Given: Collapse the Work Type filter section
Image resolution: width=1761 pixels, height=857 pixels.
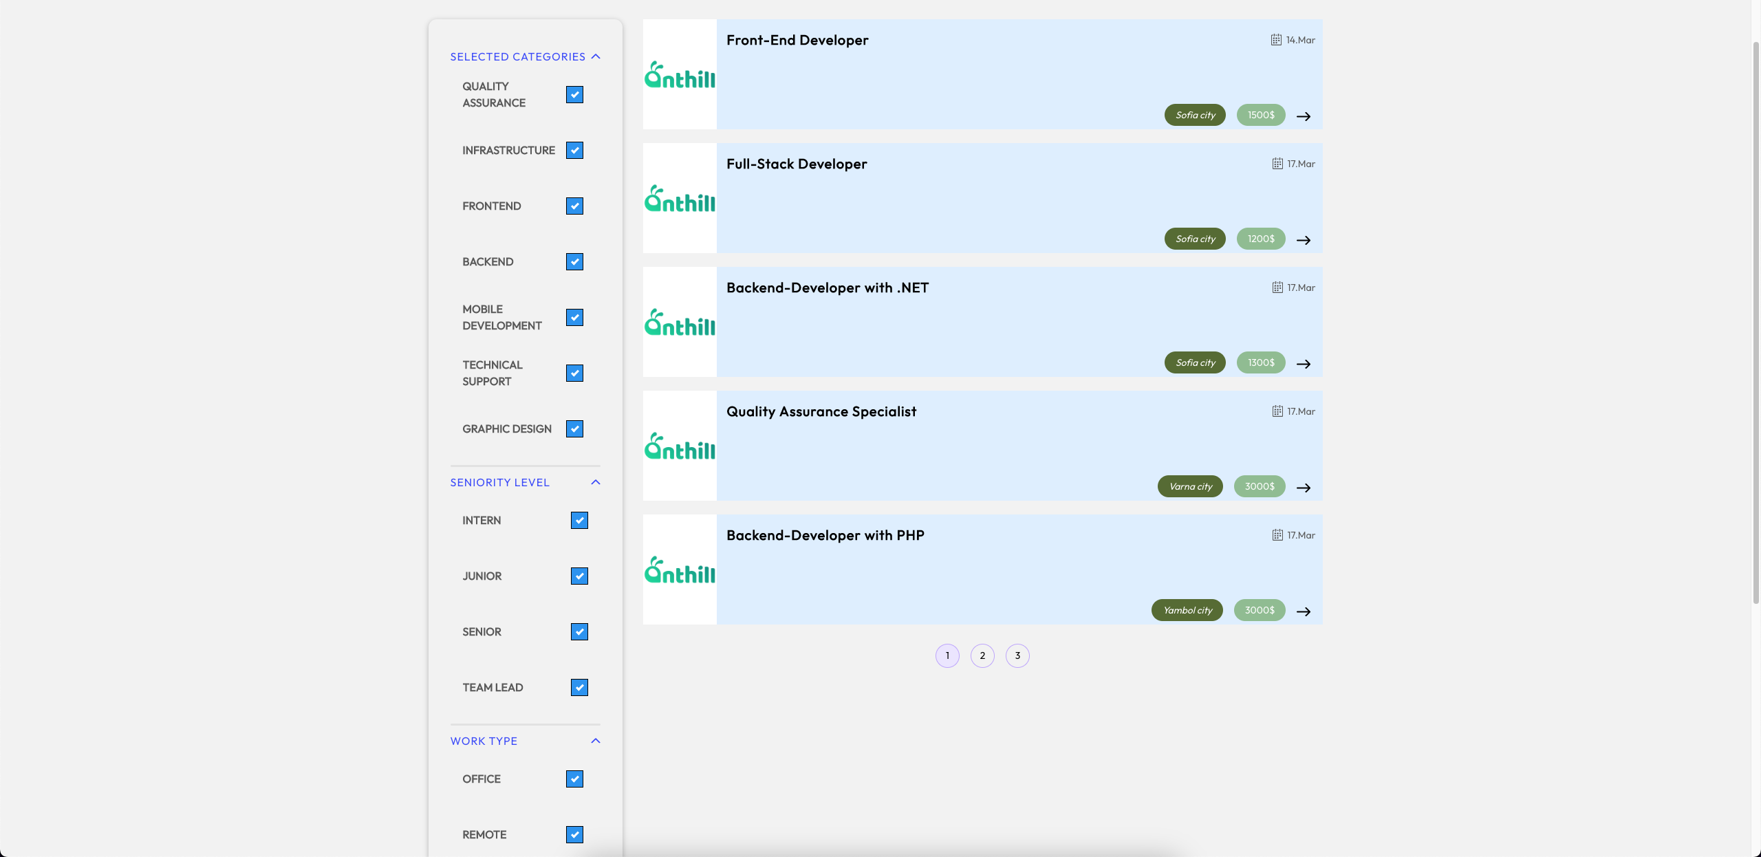Looking at the screenshot, I should coord(596,741).
